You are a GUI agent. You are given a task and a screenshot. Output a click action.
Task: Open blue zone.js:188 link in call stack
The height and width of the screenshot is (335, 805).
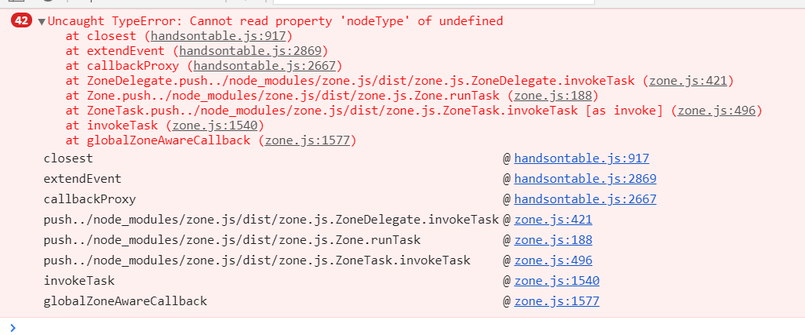pyautogui.click(x=553, y=239)
